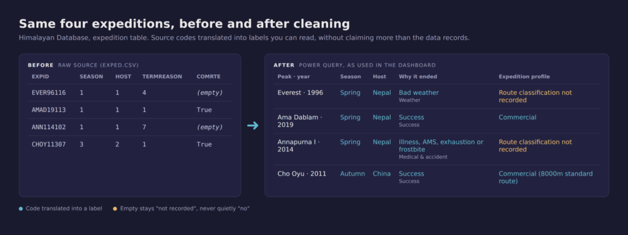Select the Himalayan Database subtitle sentence
The width and height of the screenshot is (628, 235).
[244, 38]
